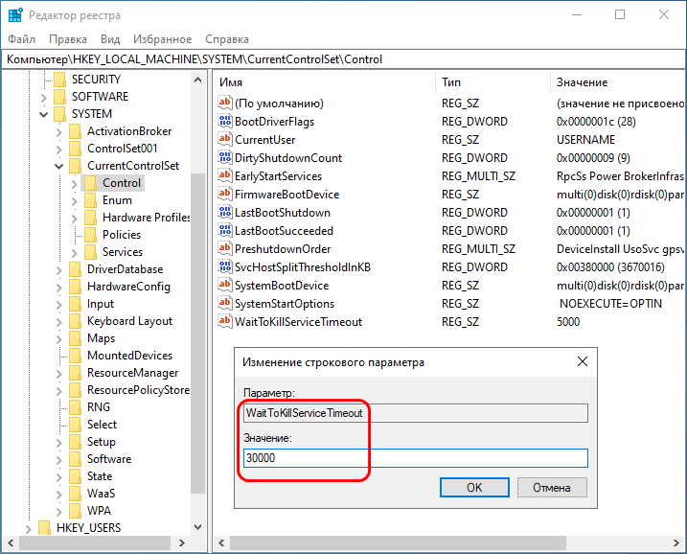Click the CurrentUser string value icon

tap(225, 139)
